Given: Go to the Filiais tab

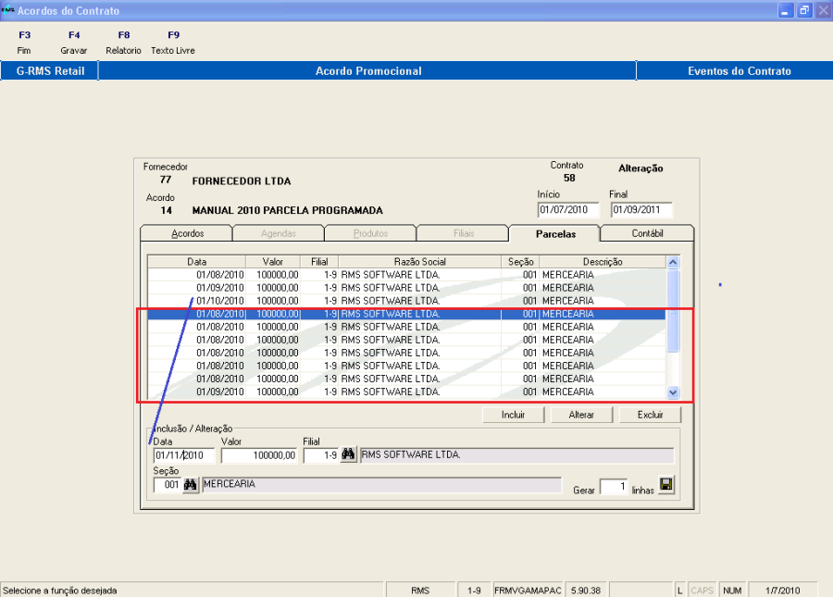Looking at the screenshot, I should [464, 233].
